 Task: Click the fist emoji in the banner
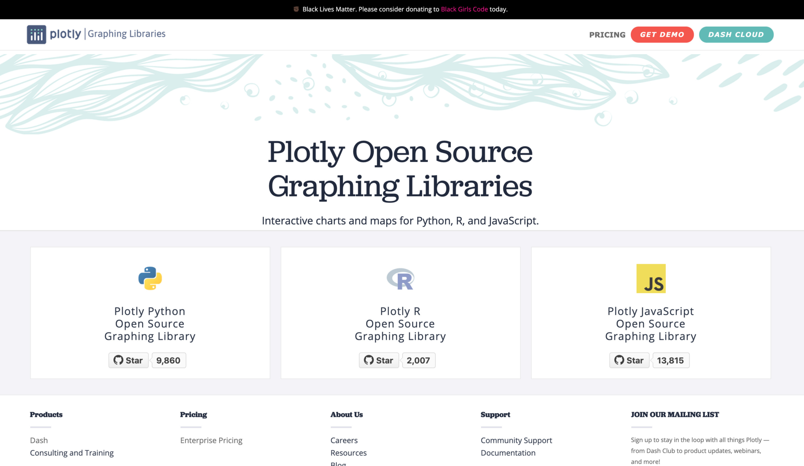(295, 9)
